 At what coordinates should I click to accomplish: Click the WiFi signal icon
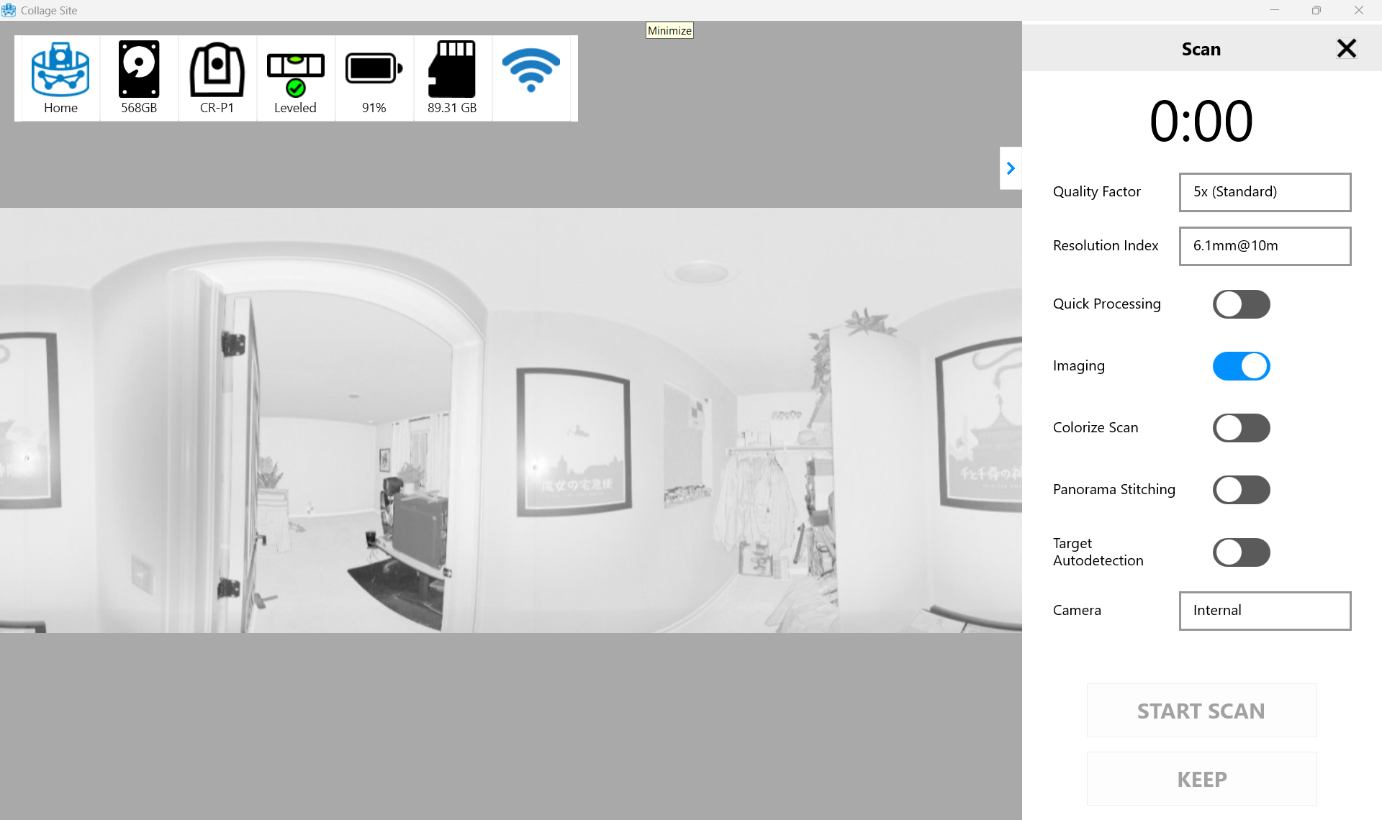tap(530, 70)
